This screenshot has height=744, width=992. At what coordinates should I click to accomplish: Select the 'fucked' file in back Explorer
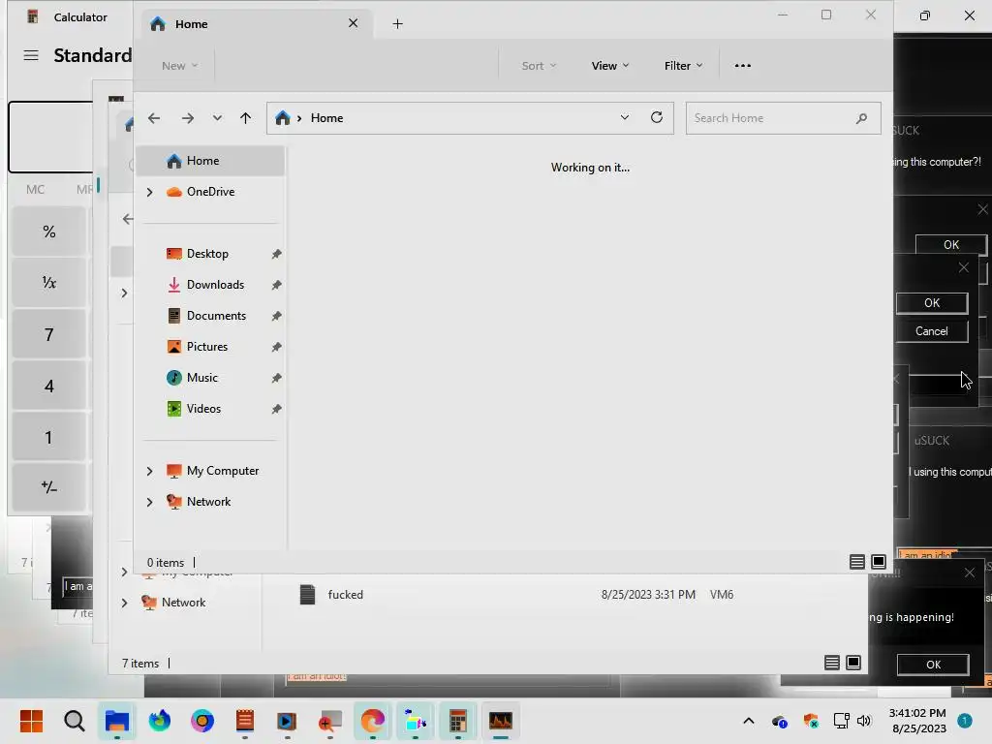[x=346, y=595]
